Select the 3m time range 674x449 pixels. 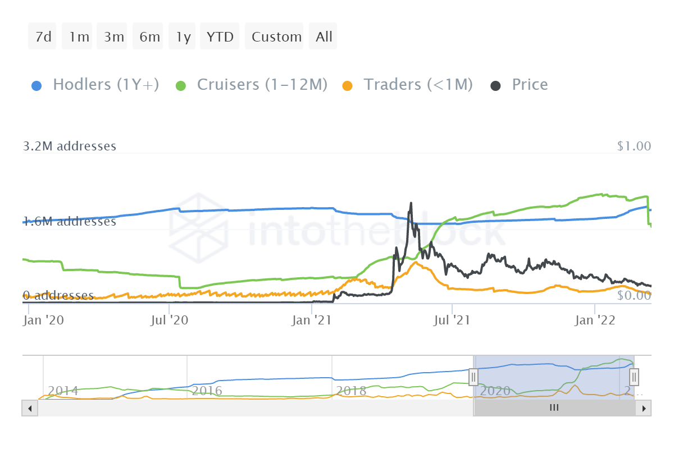tap(112, 36)
